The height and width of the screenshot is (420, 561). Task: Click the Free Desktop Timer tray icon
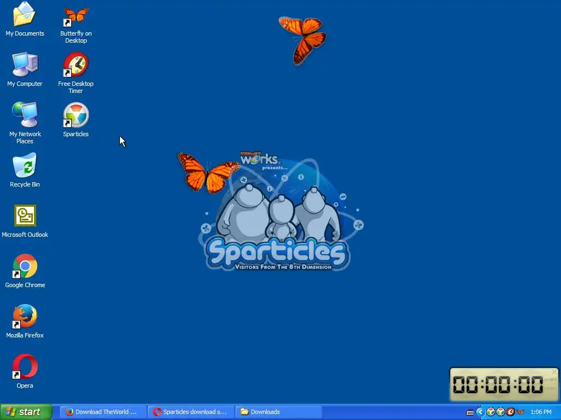511,412
